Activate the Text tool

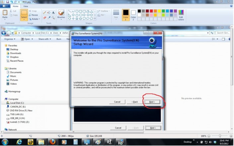point(53,13)
